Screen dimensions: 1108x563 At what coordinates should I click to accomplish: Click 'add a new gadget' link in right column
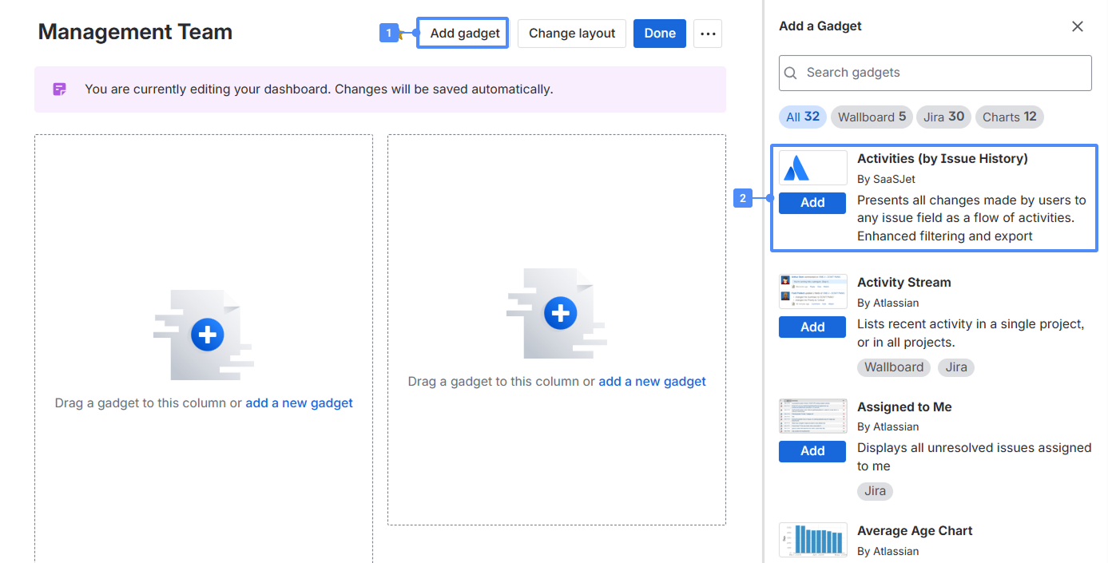click(x=652, y=382)
